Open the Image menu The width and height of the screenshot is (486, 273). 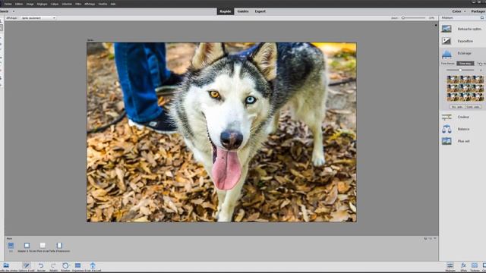tap(30, 4)
